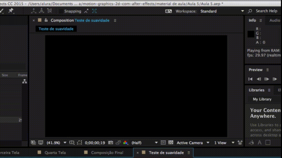Switch to the Quarta Tela timeline tab
The height and width of the screenshot is (158, 282).
55,153
